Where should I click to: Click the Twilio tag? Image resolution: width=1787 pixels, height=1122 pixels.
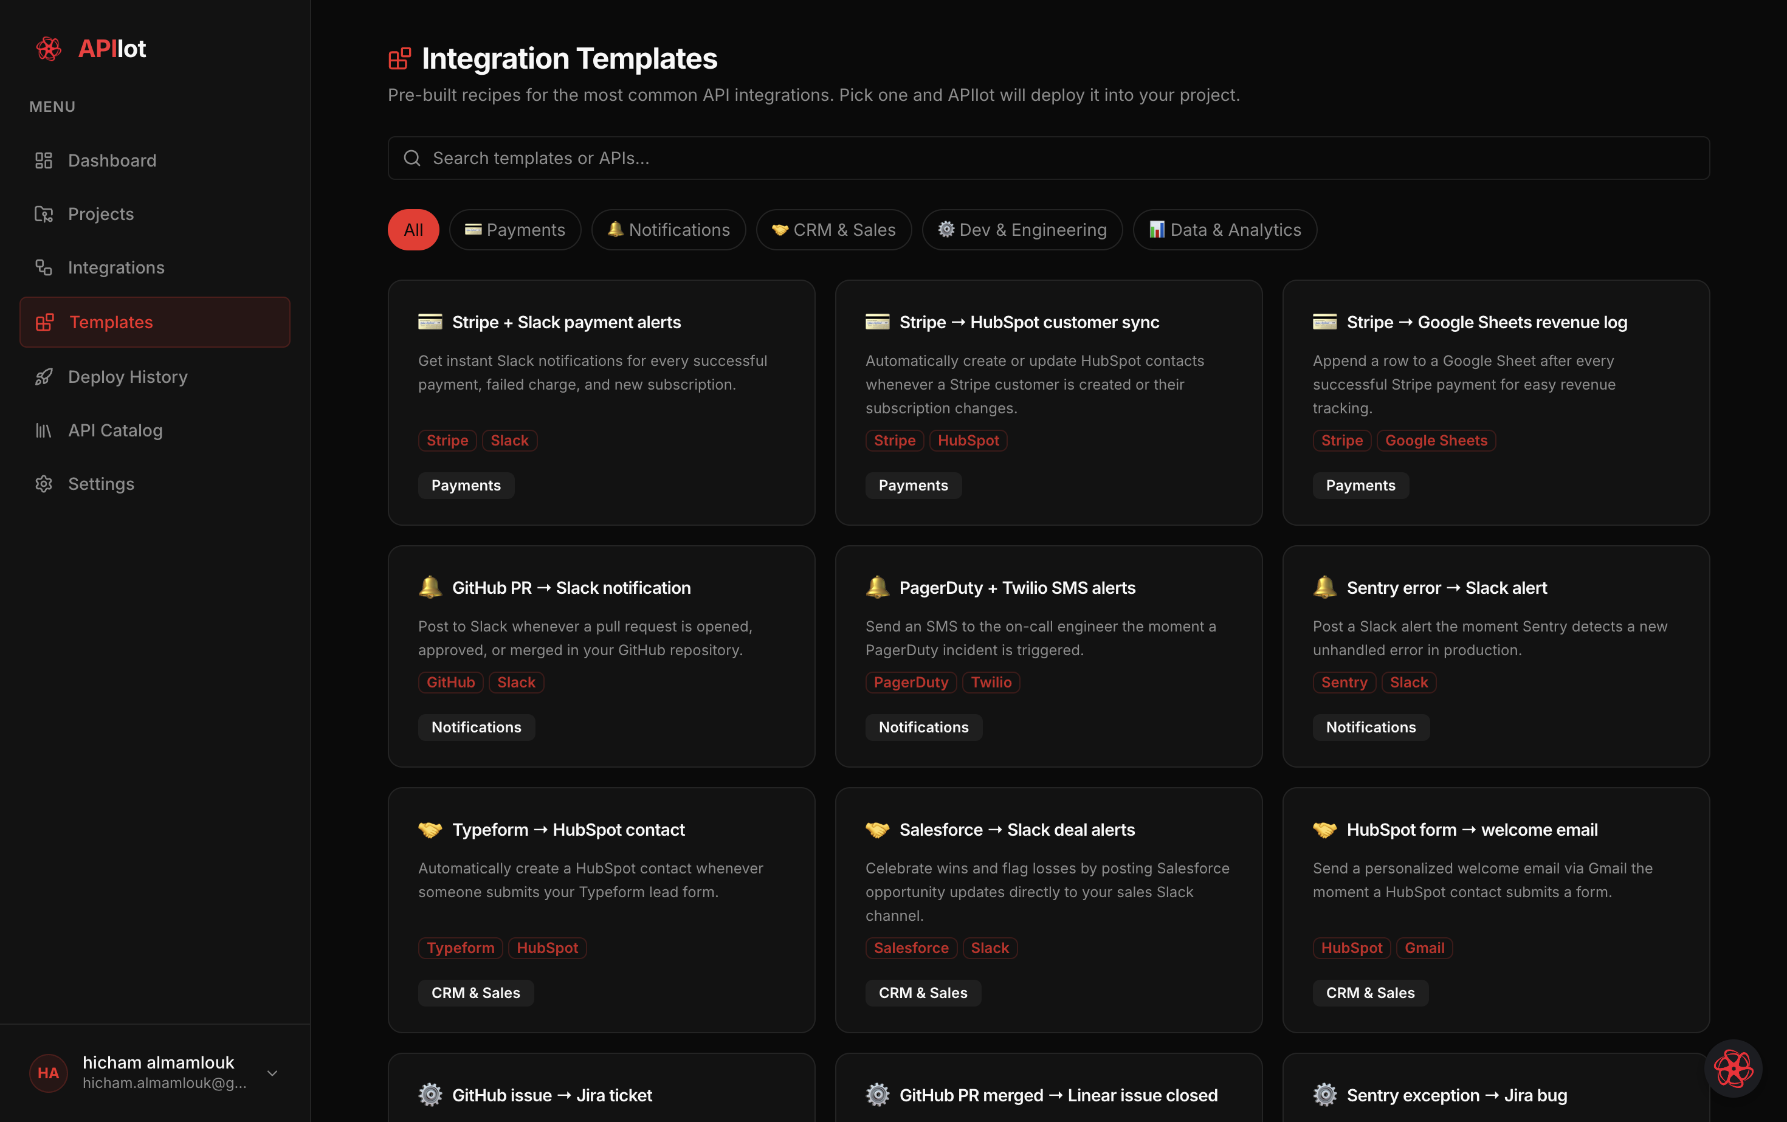[x=991, y=683]
